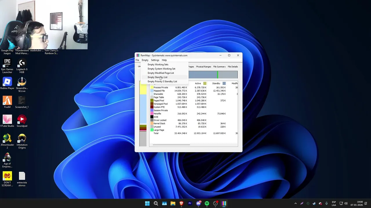Image resolution: width=371 pixels, height=208 pixels.
Task: Open the RamMap Settings menu
Action: (155, 60)
